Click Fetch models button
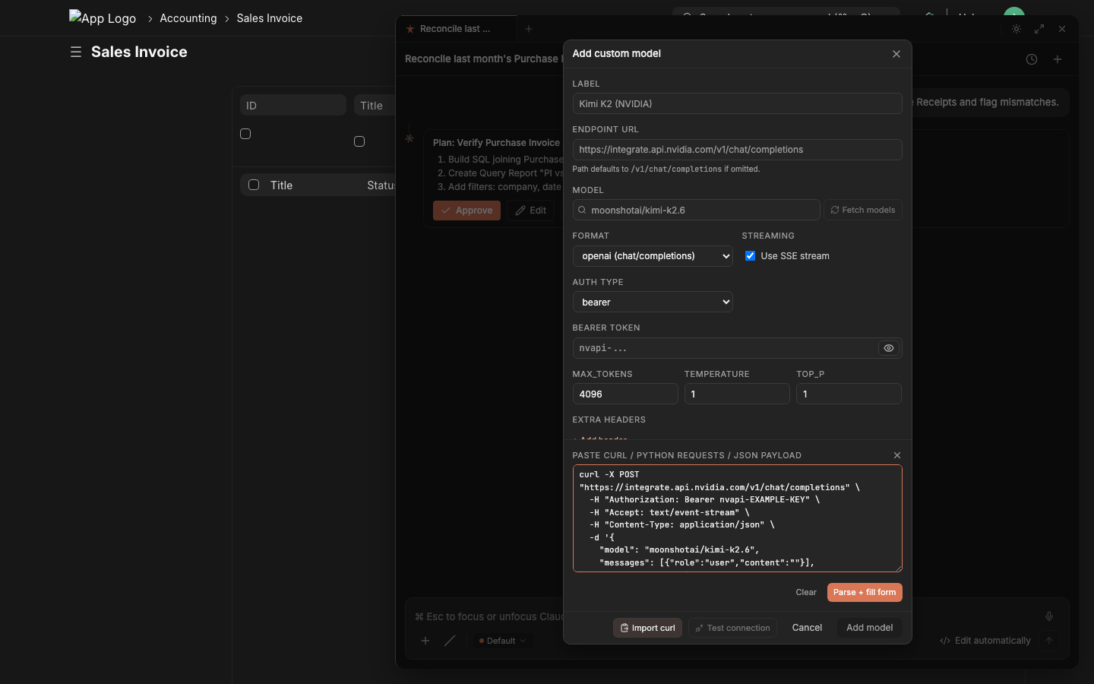This screenshot has height=684, width=1094. (x=863, y=210)
